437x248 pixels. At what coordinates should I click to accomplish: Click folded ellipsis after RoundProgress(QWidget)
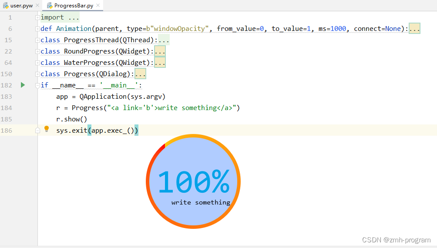tap(160, 51)
